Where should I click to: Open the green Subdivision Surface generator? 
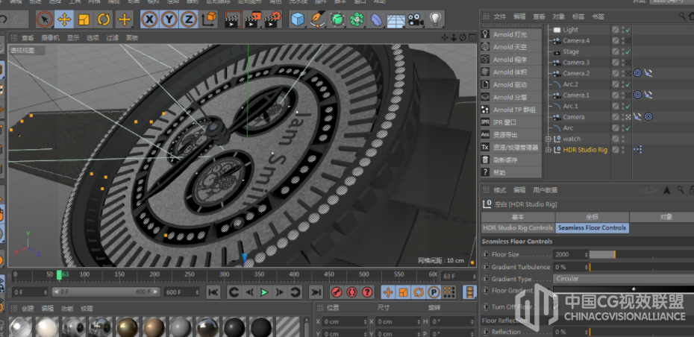coord(337,19)
